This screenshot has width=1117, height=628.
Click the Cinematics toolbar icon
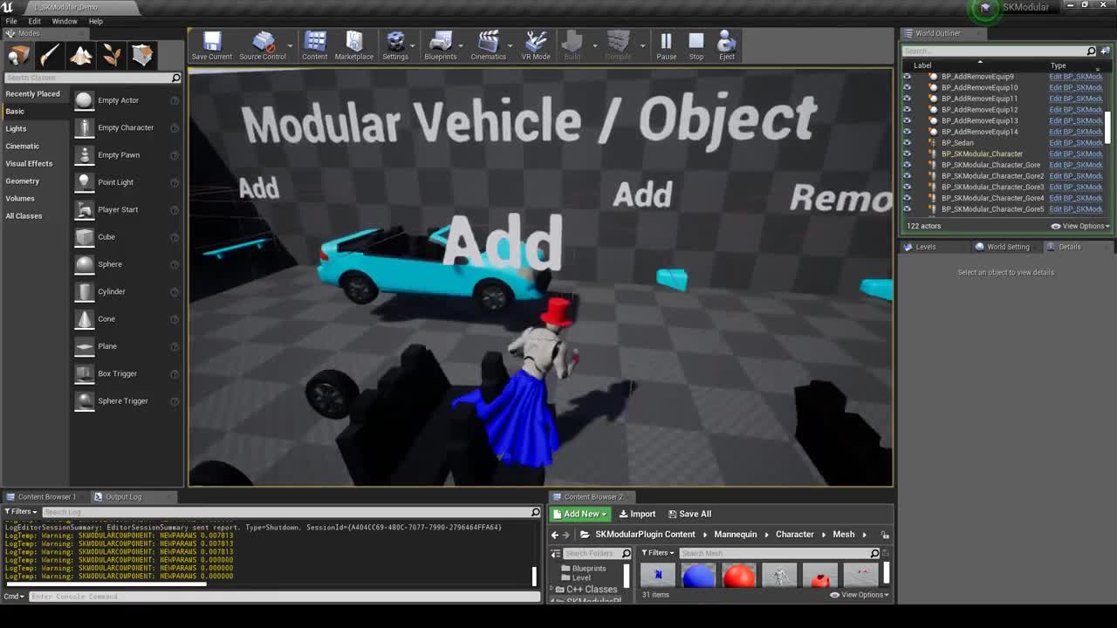click(488, 44)
